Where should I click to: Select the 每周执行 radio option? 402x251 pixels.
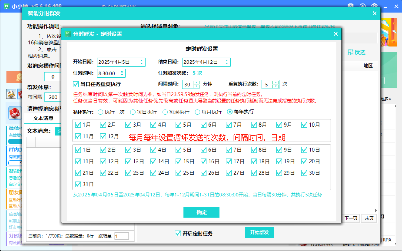pyautogui.click(x=165, y=112)
